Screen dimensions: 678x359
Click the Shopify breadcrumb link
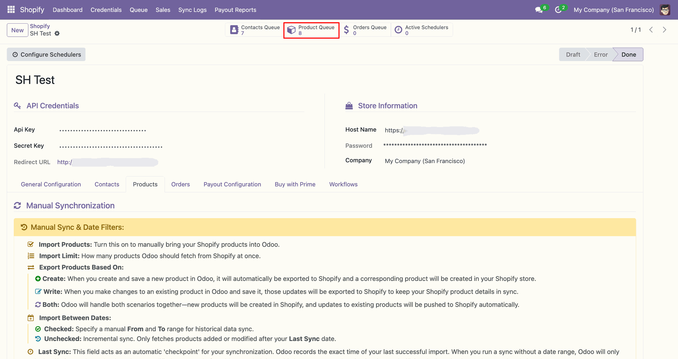coord(40,26)
